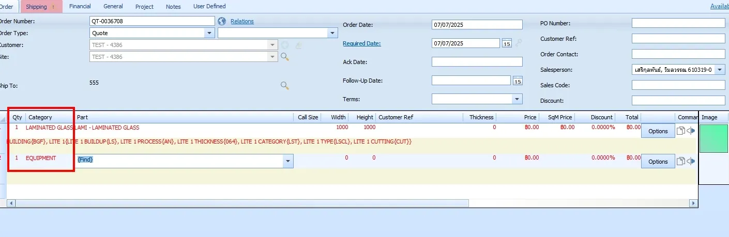The width and height of the screenshot is (729, 237).
Task: Open the Required Date calendar picker
Action: [x=507, y=43]
